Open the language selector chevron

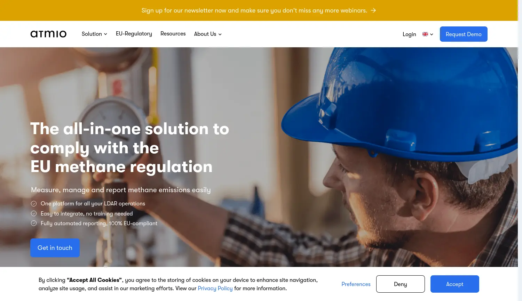tap(432, 34)
